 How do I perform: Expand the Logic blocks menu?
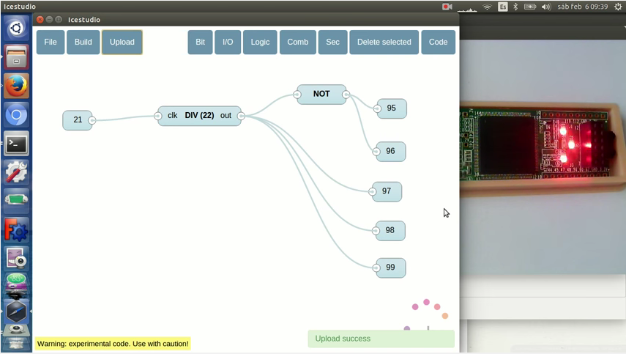click(x=260, y=43)
